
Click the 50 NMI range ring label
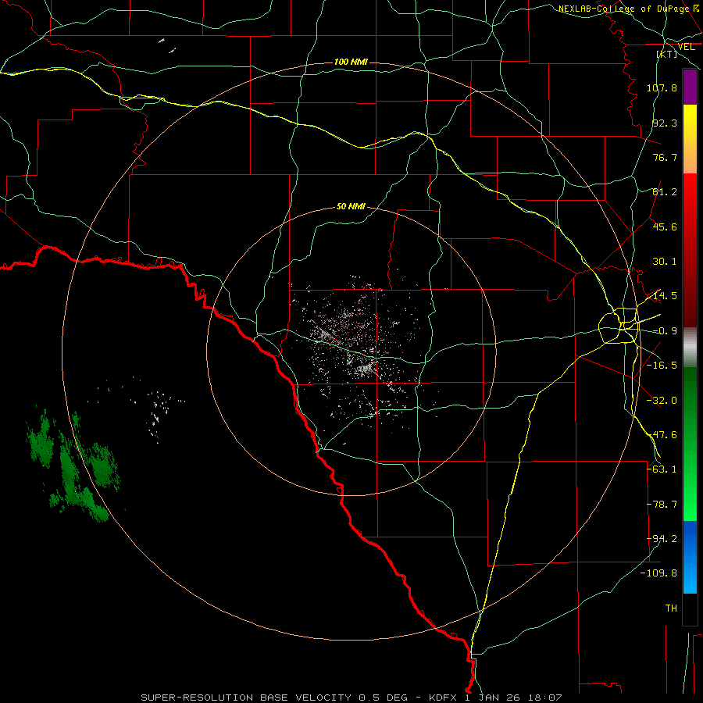(351, 207)
